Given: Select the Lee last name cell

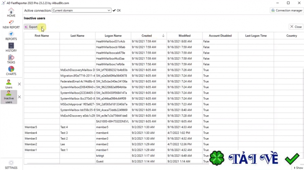Looking at the screenshot, I should point(78,144).
